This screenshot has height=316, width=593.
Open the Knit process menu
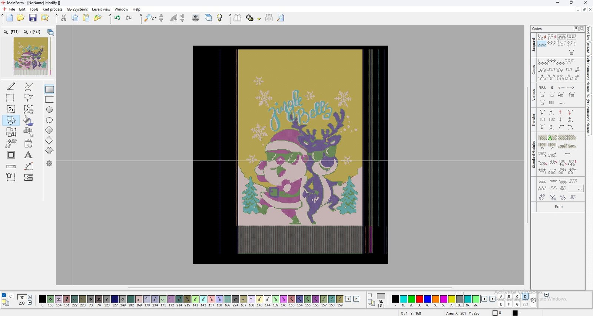[x=52, y=9]
